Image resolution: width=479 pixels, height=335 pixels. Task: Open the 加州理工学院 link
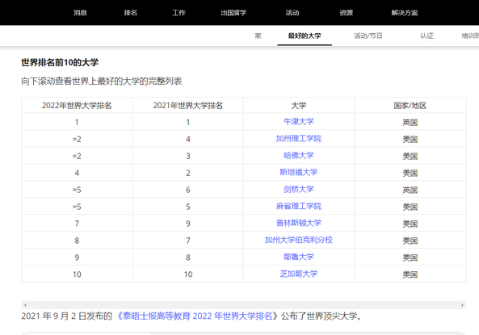click(x=299, y=139)
